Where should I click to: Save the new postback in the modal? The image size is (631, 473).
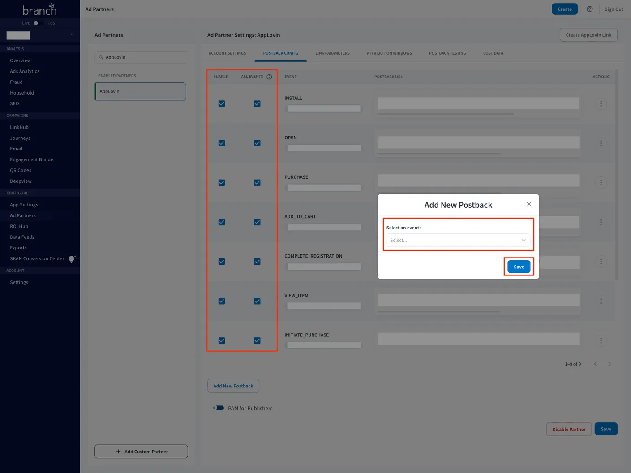click(x=518, y=267)
